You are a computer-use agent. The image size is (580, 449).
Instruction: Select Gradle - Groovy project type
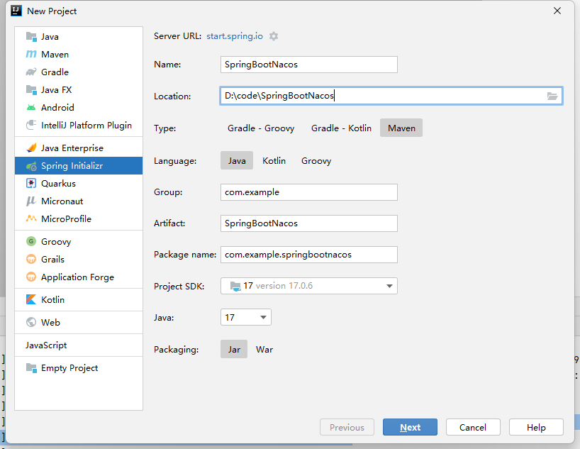point(261,128)
